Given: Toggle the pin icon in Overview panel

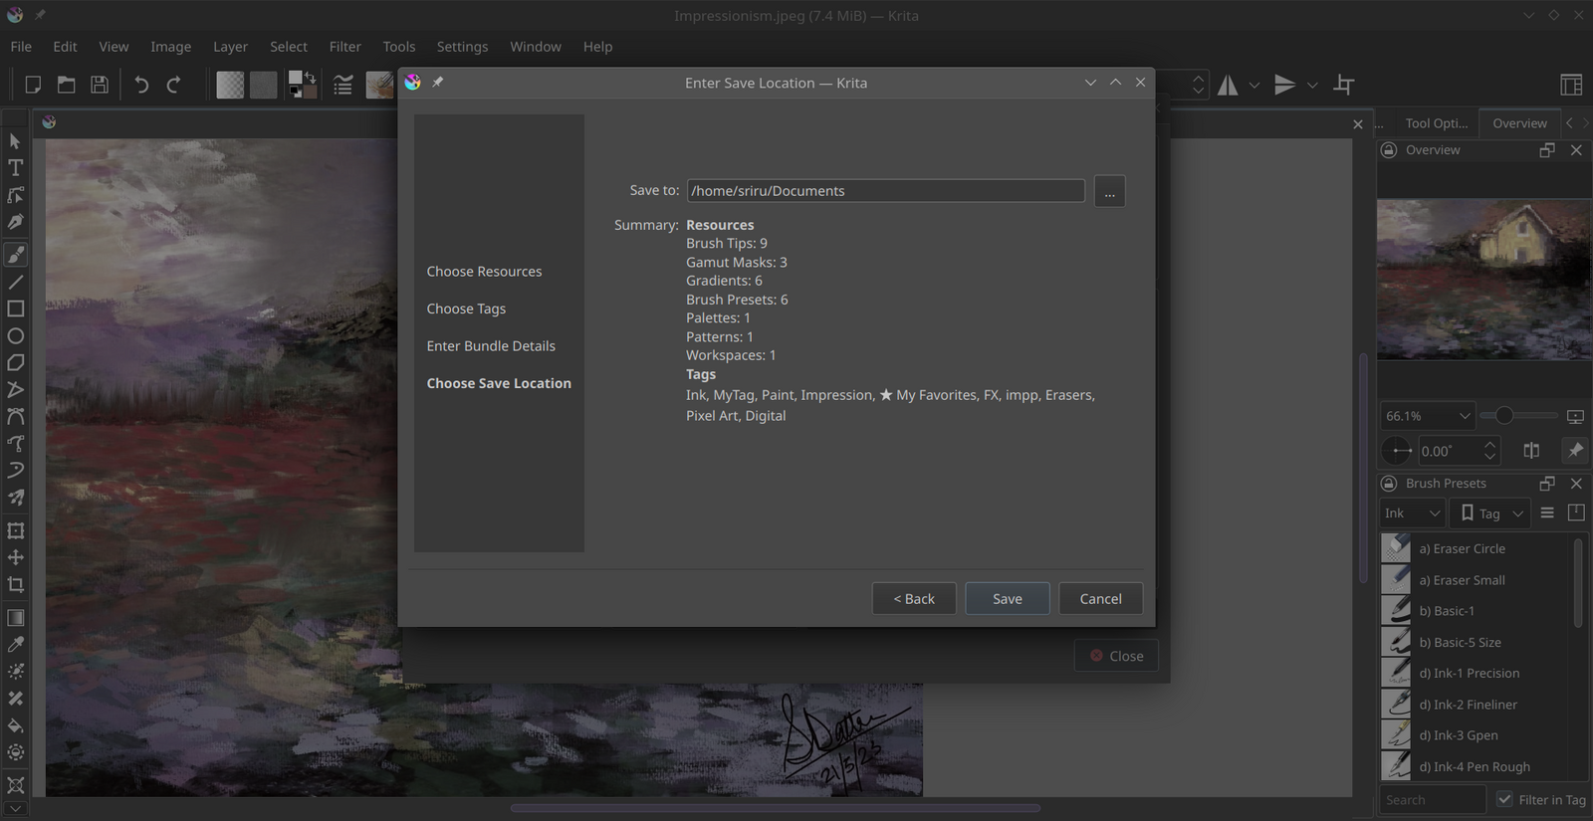Looking at the screenshot, I should point(1575,451).
